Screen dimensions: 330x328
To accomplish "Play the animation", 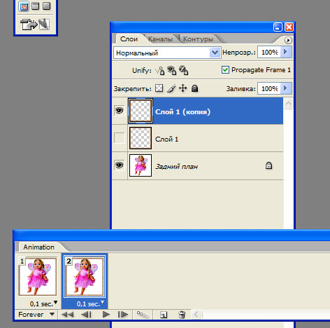I will (x=106, y=315).
